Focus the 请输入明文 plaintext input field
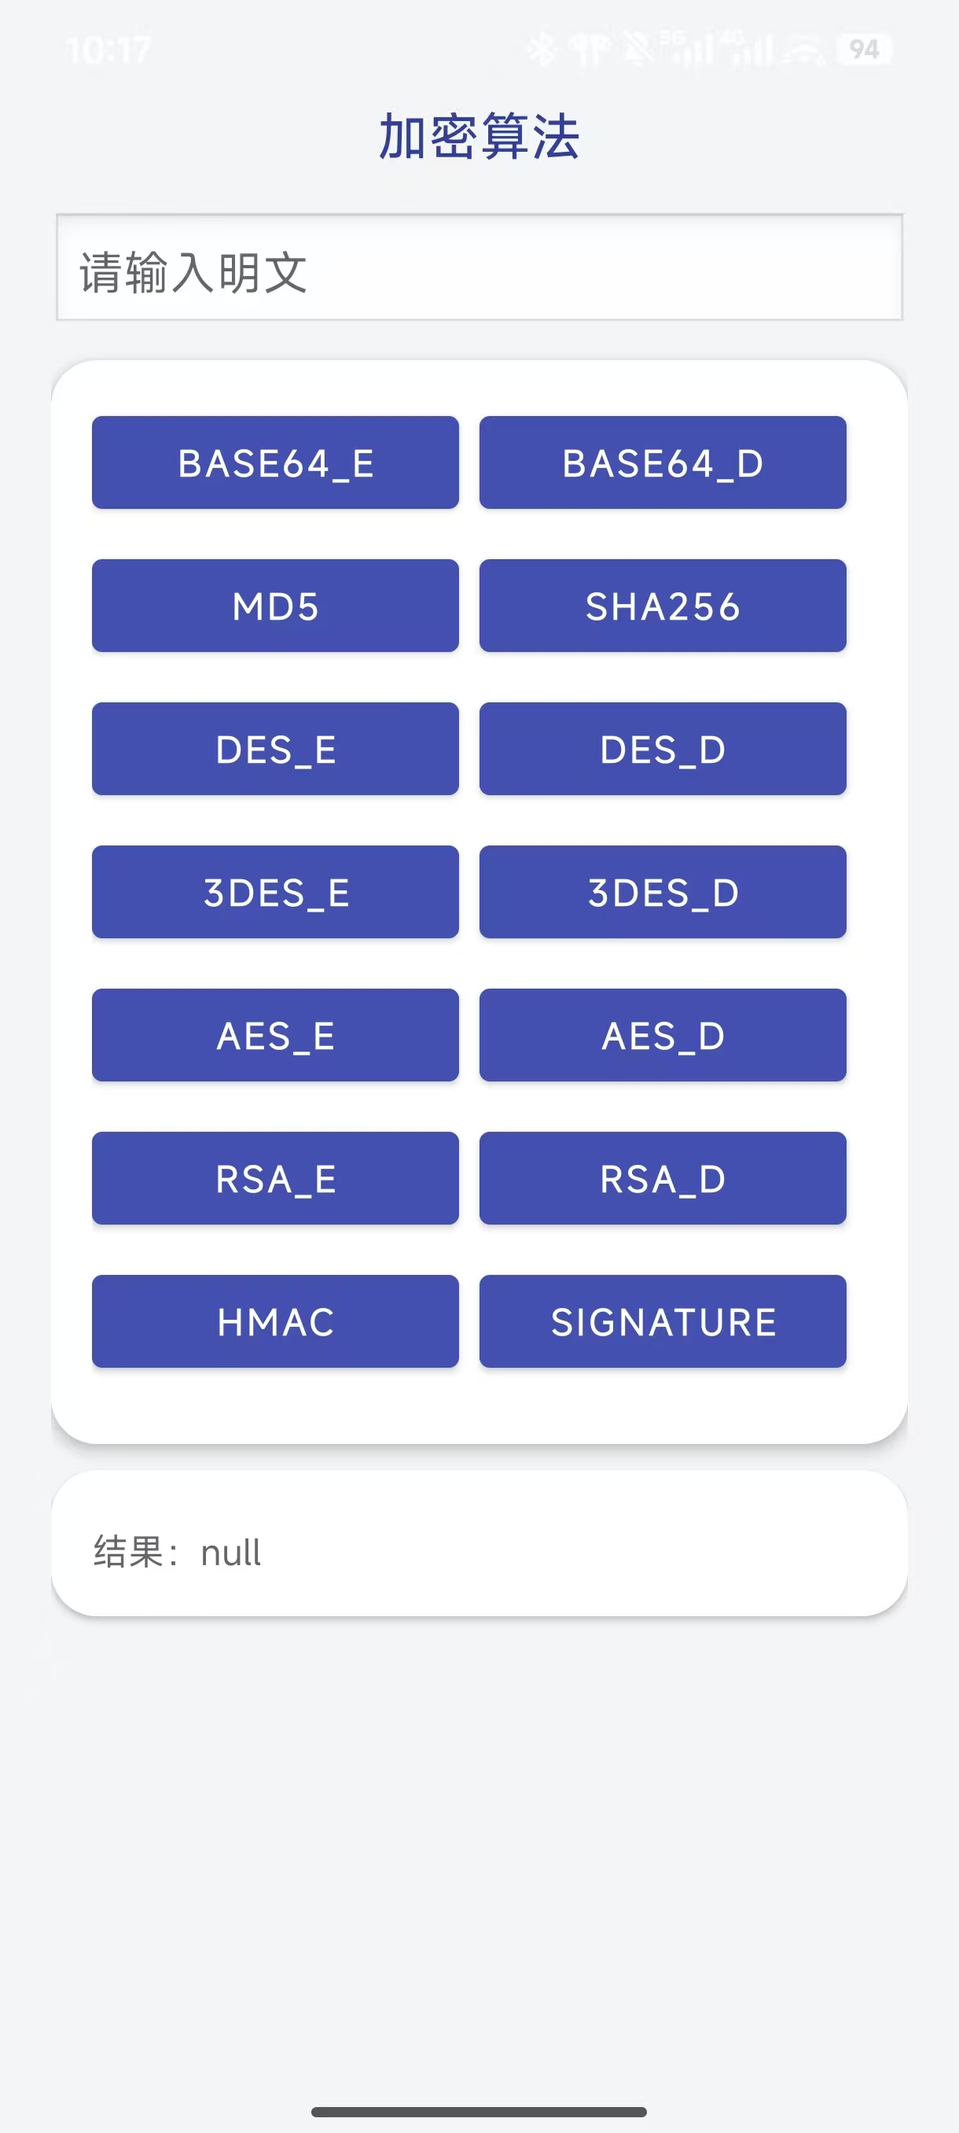 pos(479,267)
